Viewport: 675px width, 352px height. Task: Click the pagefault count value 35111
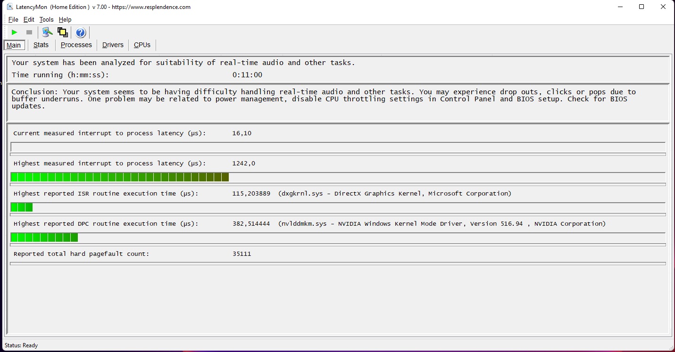coord(242,254)
